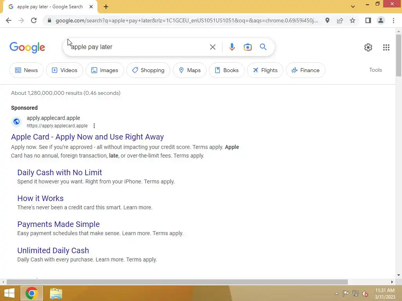Submit search with magnifier icon
402x301 pixels.
pyautogui.click(x=263, y=47)
